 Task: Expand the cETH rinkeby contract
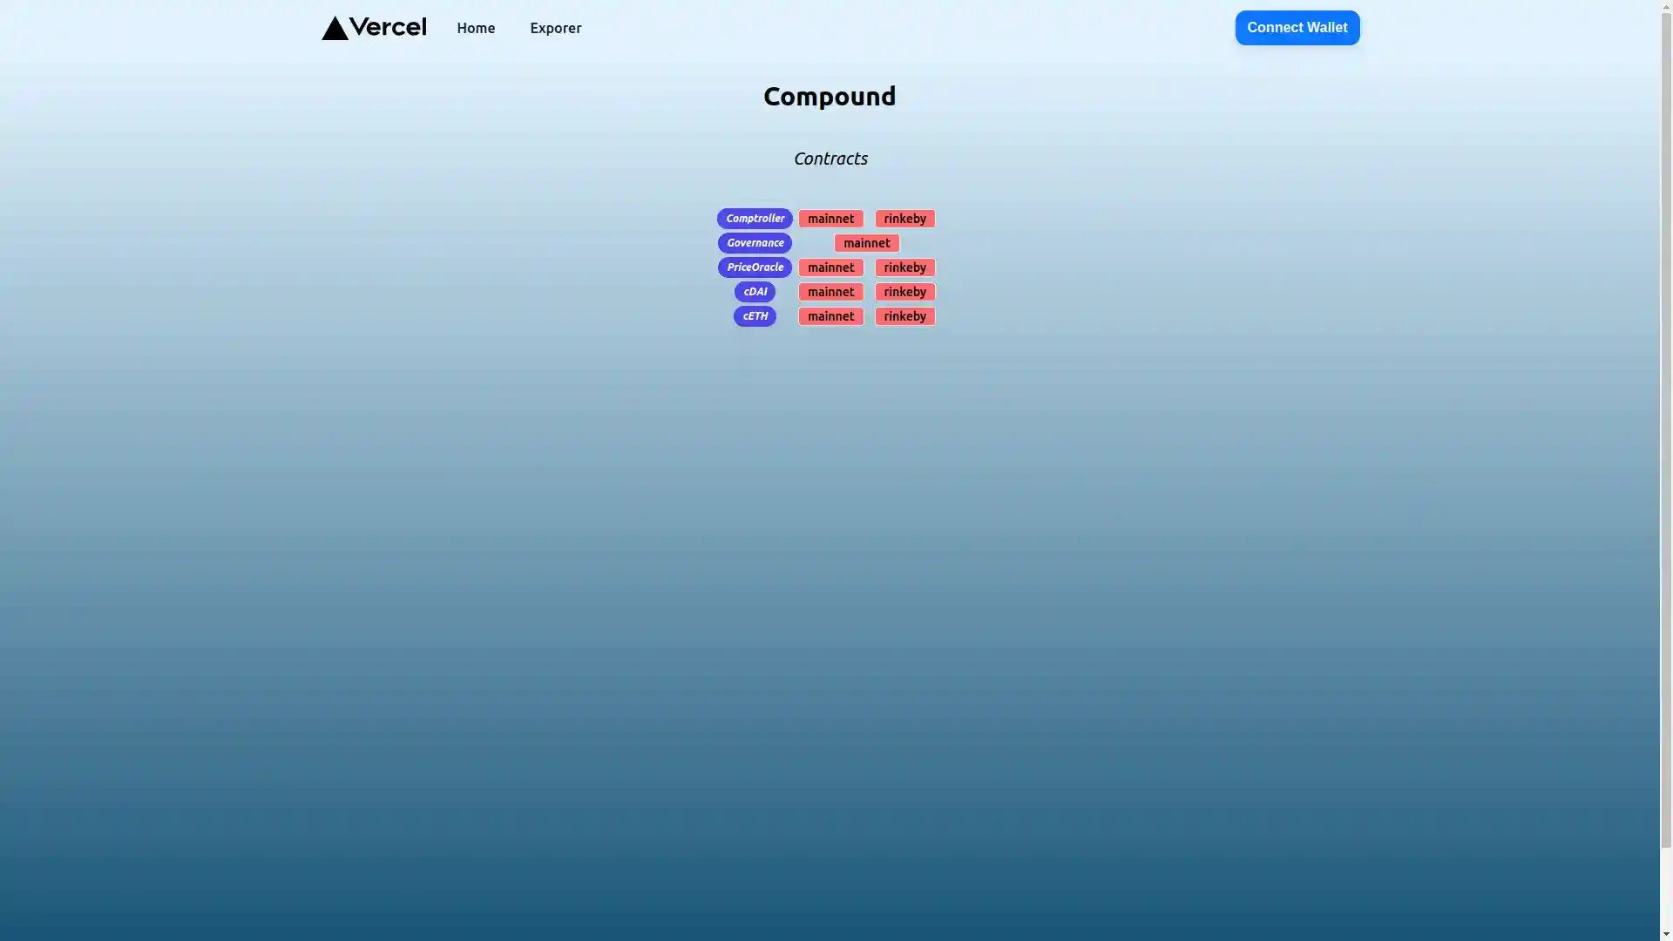point(905,316)
